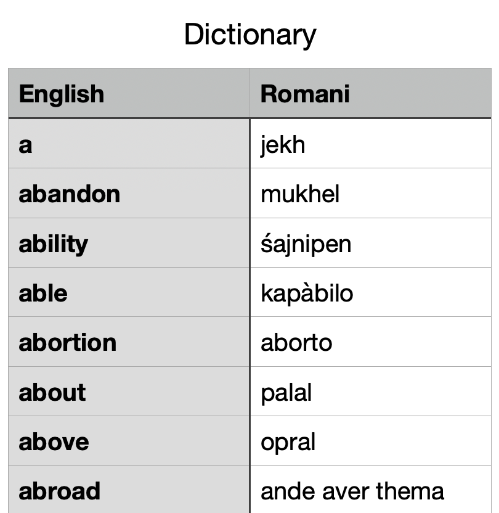The image size is (499, 513).
Task: Click the "about" English cell
Action: [x=129, y=392]
